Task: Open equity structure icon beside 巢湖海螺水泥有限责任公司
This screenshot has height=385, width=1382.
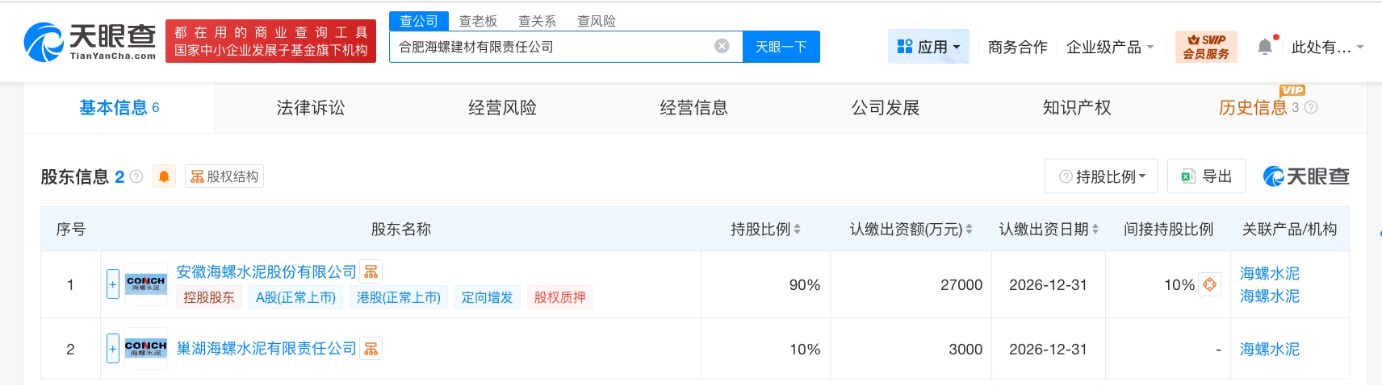Action: tap(371, 349)
